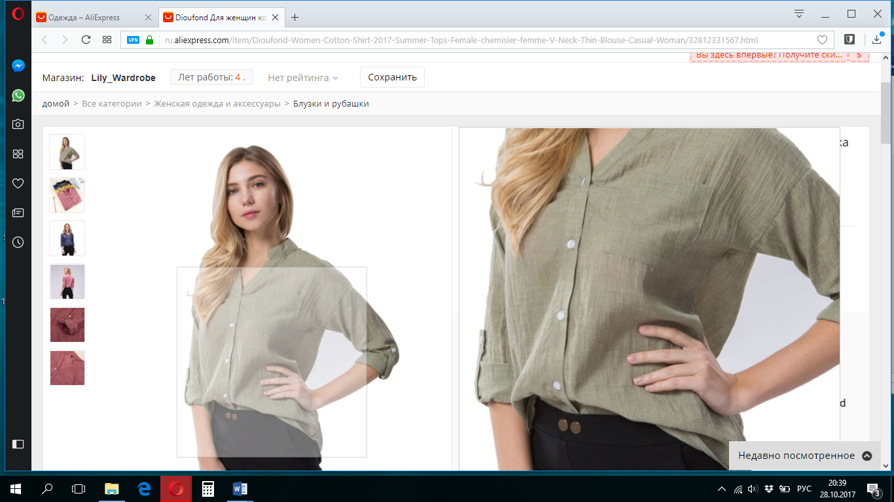Select the pink shirt back-view thumbnail

(67, 281)
